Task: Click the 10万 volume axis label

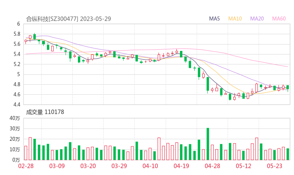Action: click(x=15, y=150)
